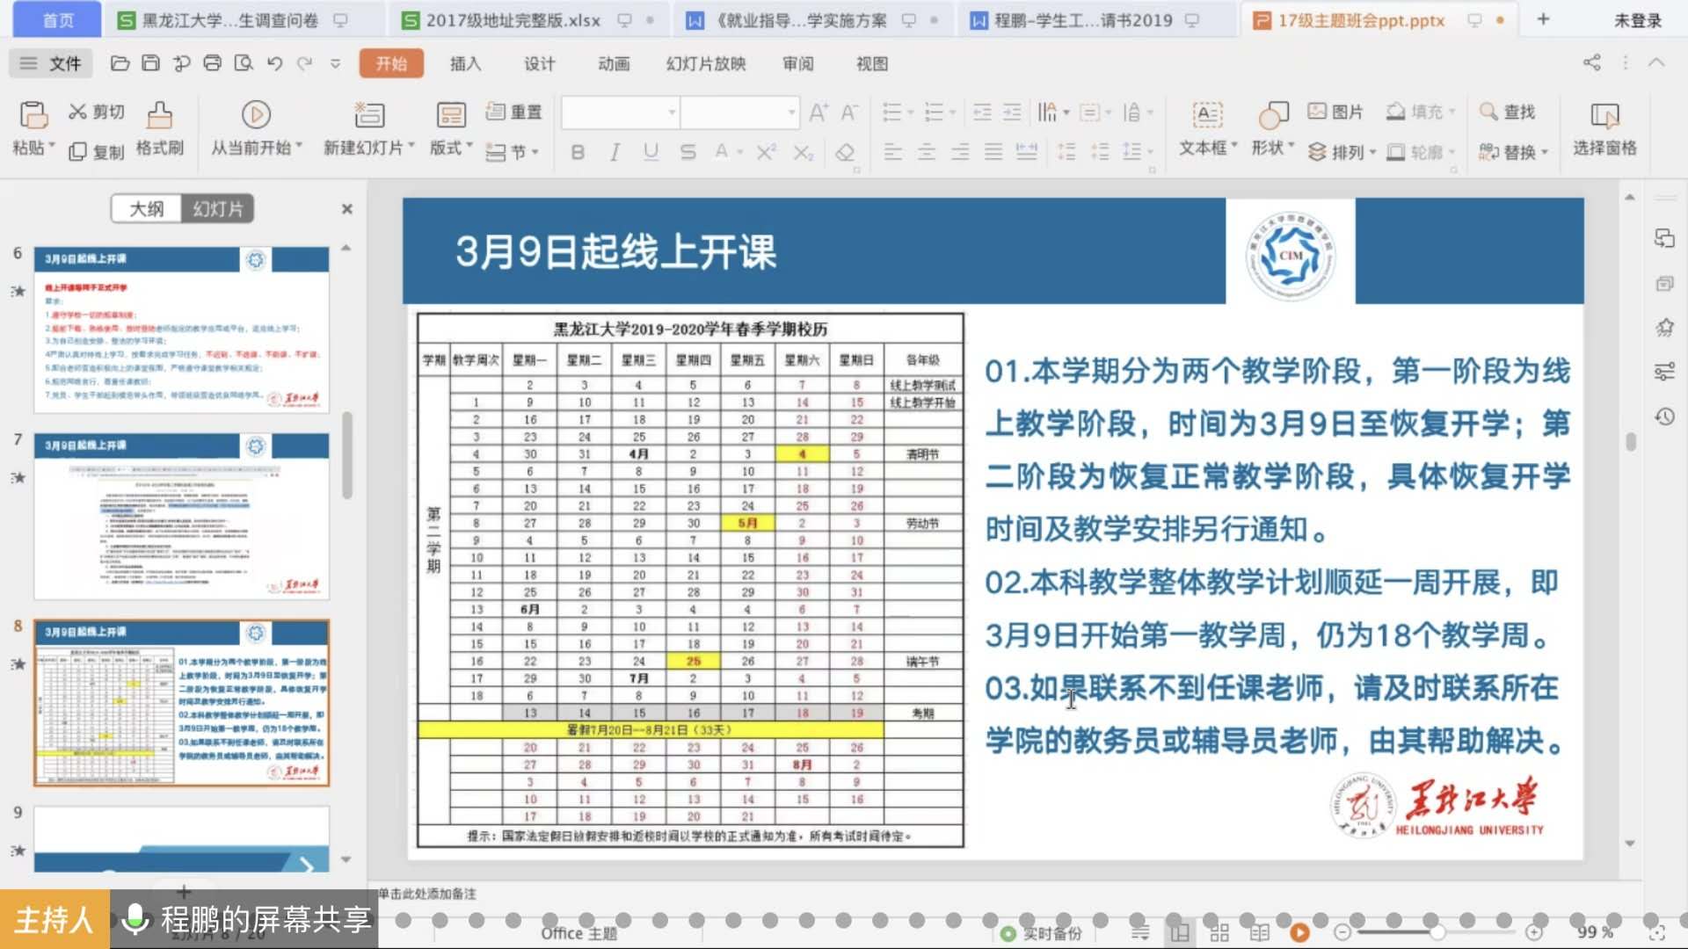1688x949 pixels.
Task: Open the Selection Pane (选择窗格)
Action: coord(1604,115)
